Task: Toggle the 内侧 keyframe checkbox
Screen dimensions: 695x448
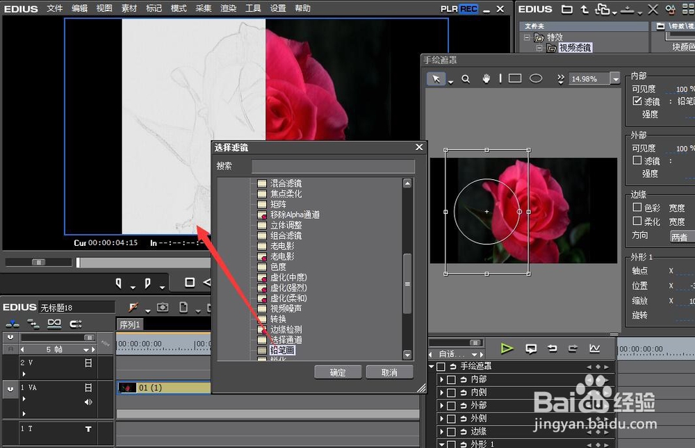Action: [451, 392]
